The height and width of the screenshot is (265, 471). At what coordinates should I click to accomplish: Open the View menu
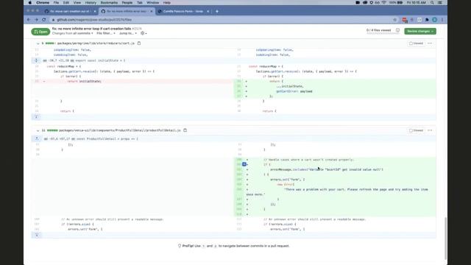coord(77,3)
